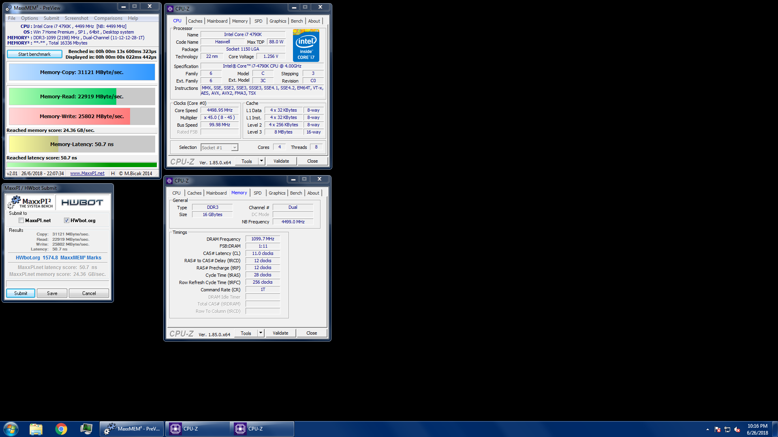Click the Intel Core i7 logo badge
The height and width of the screenshot is (437, 778).
pos(306,45)
